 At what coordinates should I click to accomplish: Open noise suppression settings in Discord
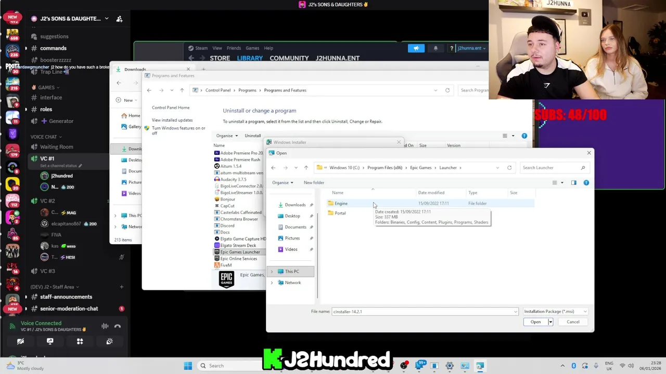(105, 326)
